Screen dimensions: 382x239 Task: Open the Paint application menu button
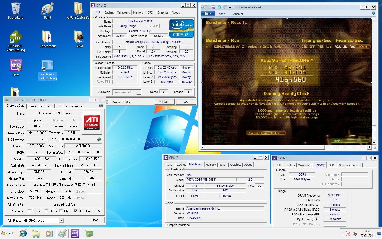(x=208, y=14)
